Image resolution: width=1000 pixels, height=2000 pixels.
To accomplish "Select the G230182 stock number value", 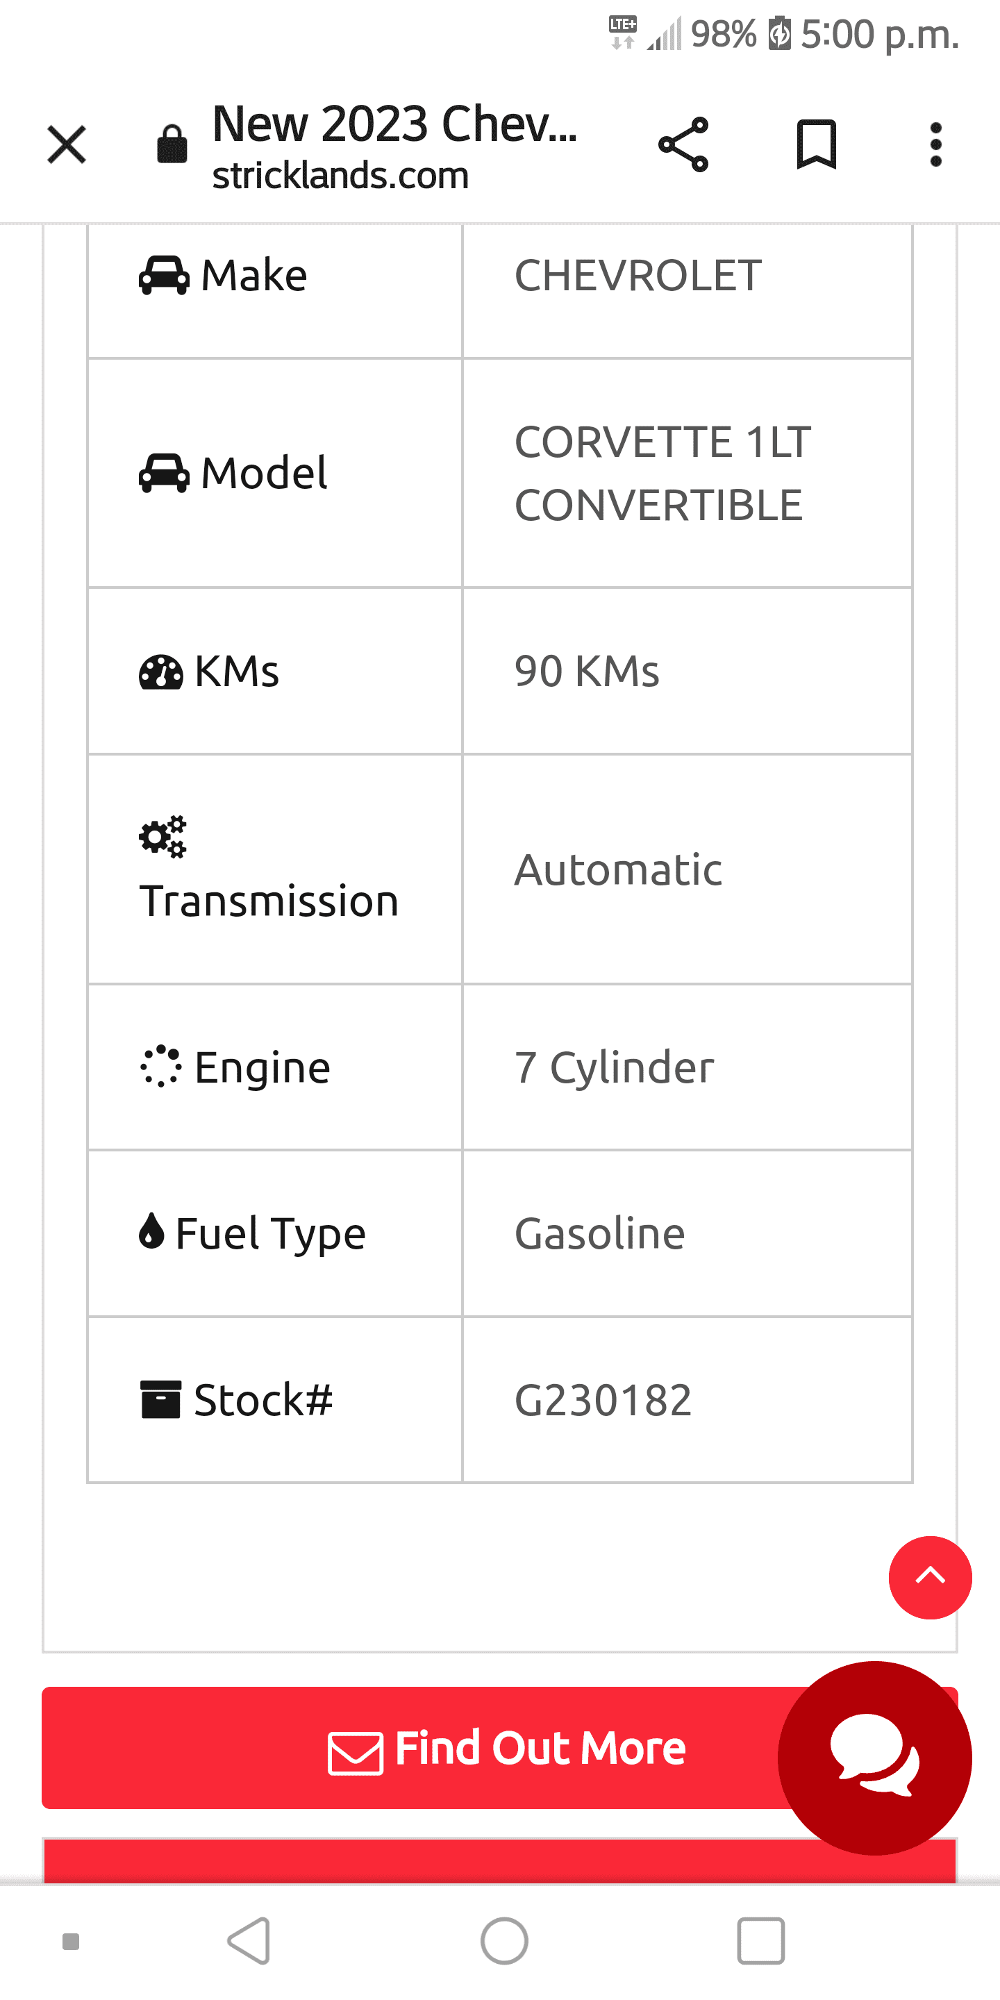I will tap(603, 1401).
